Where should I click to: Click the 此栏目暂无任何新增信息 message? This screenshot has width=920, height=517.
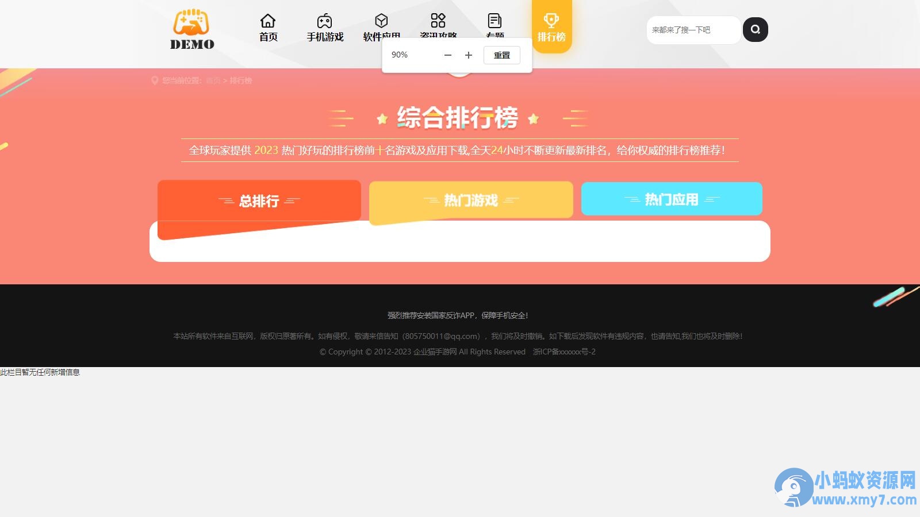click(x=40, y=372)
